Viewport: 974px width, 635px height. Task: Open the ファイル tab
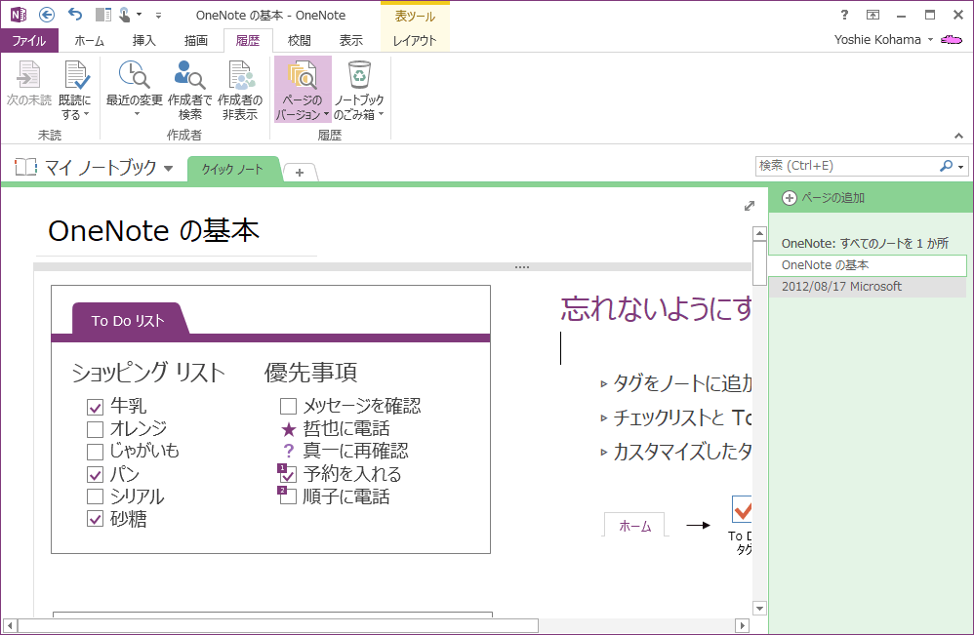pyautogui.click(x=29, y=40)
